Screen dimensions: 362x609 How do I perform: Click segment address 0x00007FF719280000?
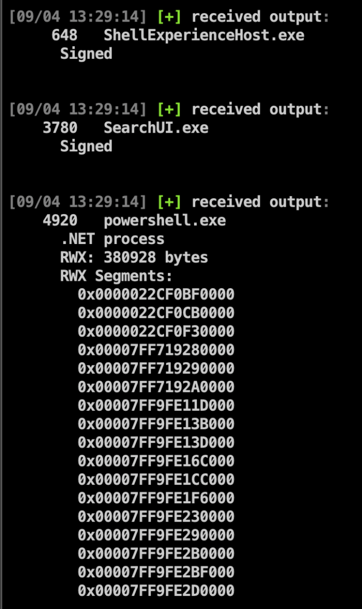pyautogui.click(x=156, y=350)
